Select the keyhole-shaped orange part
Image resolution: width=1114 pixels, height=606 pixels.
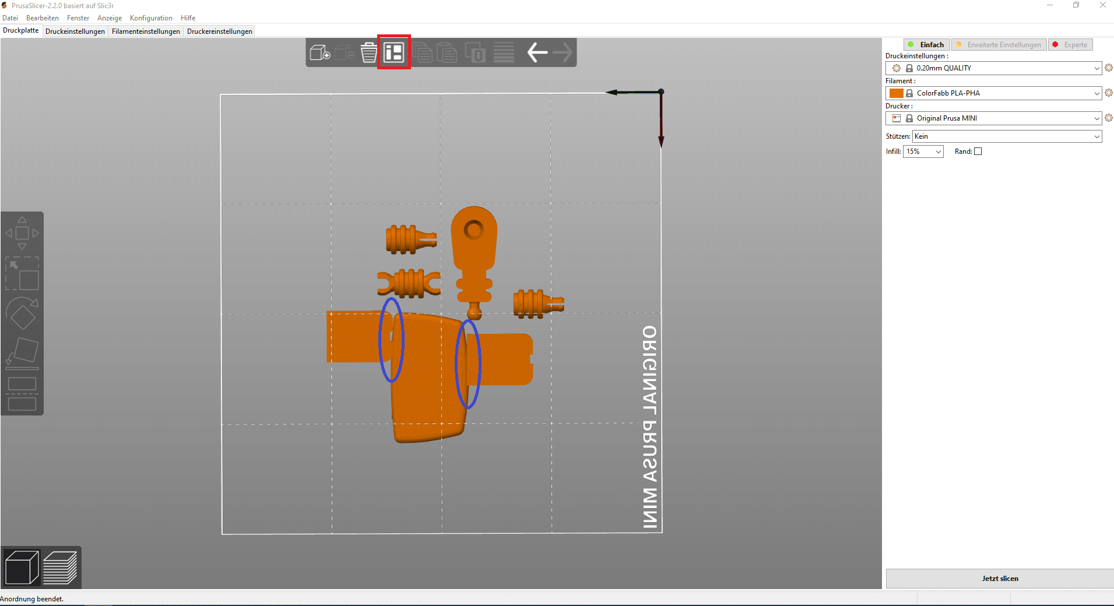[474, 262]
